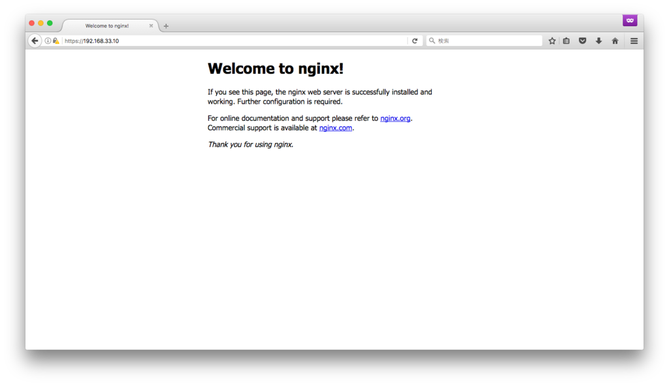
Task: Select the Welcome to nginx! tab
Action: point(110,25)
